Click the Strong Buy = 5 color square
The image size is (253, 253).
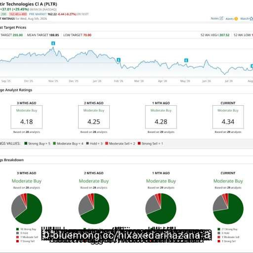26,143
